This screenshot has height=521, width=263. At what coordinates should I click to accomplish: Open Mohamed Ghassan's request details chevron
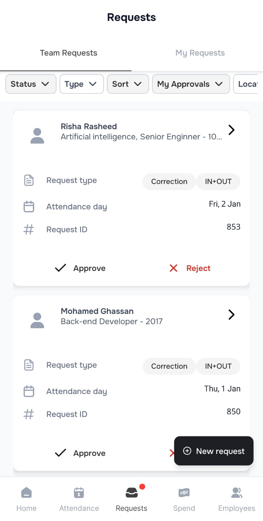pos(231,315)
